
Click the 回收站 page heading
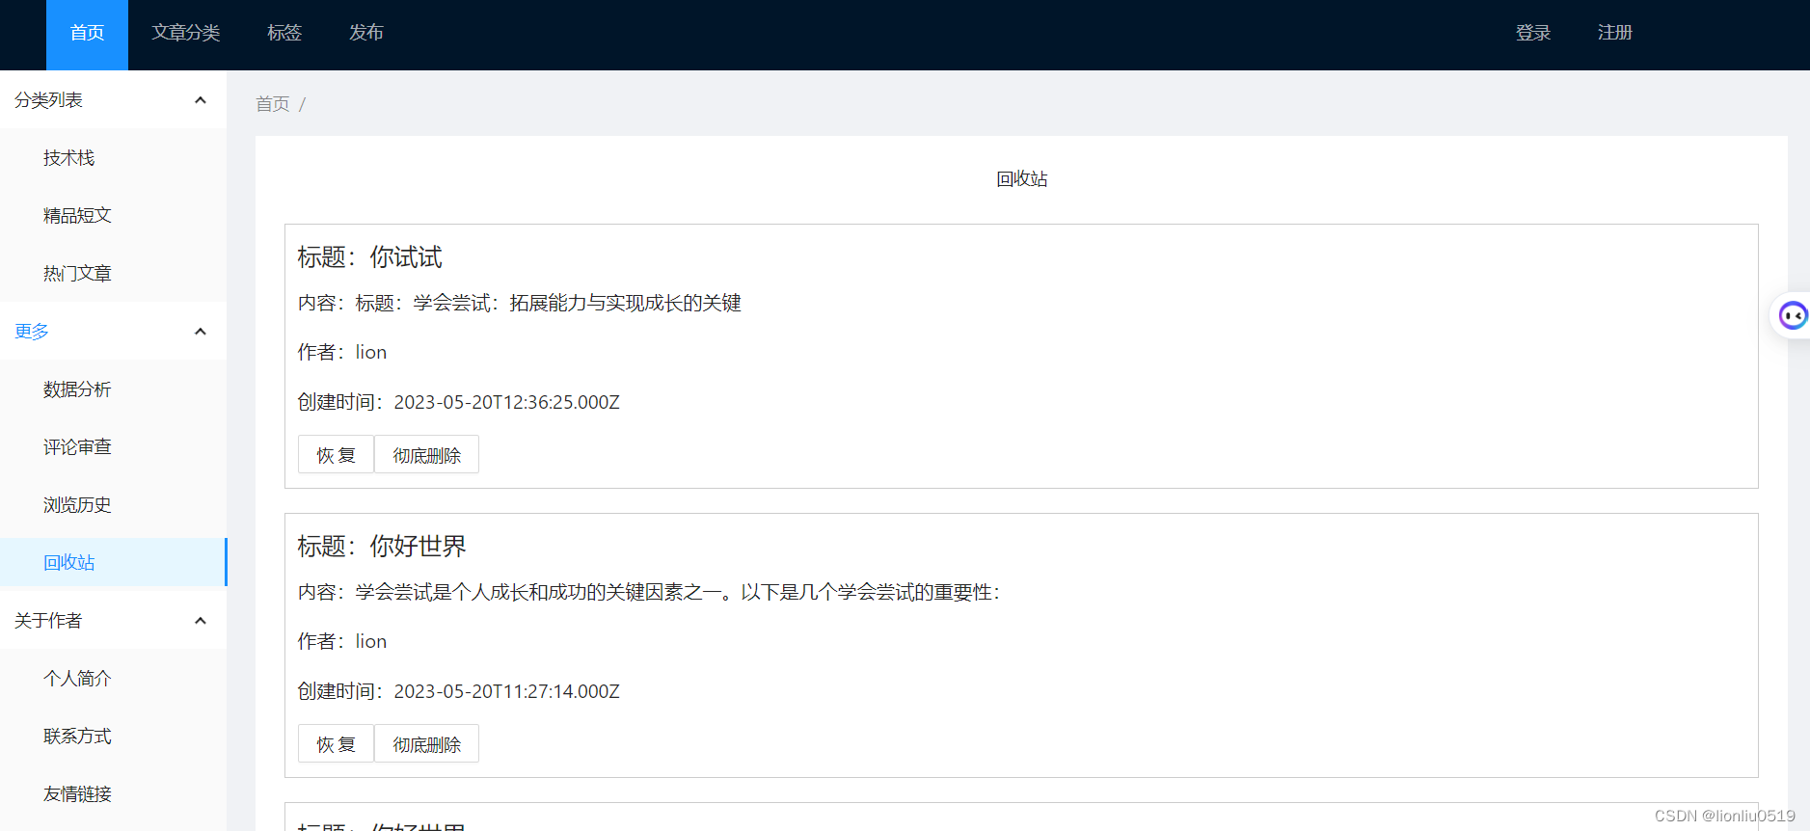coord(1021,179)
